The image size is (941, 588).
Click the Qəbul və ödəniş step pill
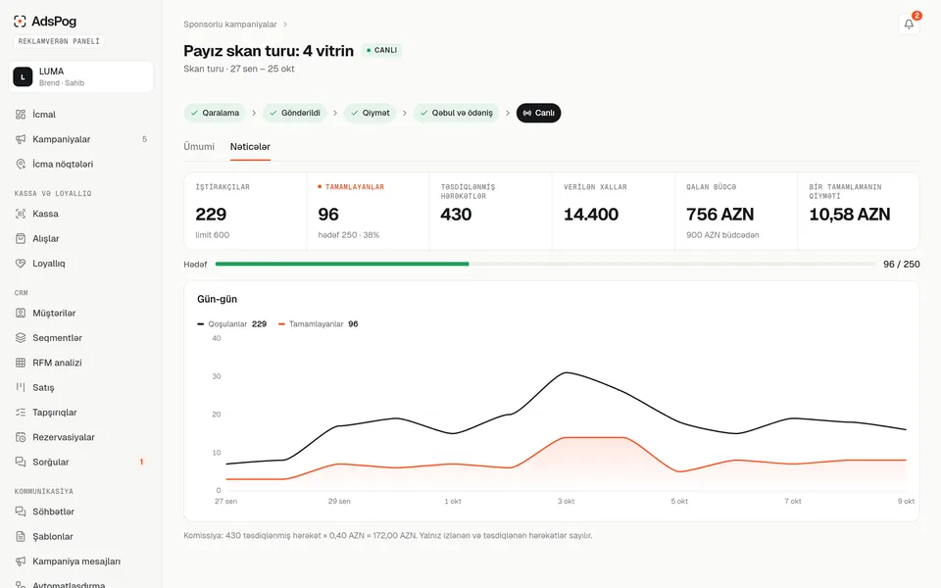(456, 113)
